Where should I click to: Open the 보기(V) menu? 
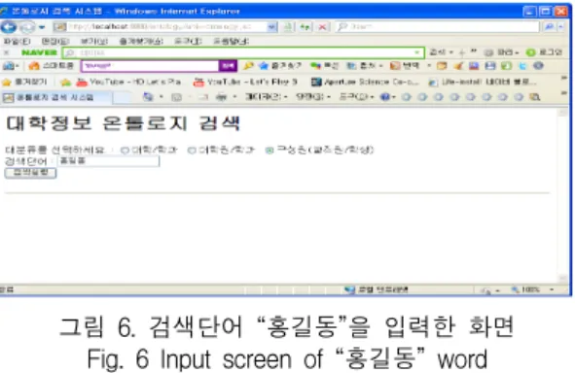point(93,41)
